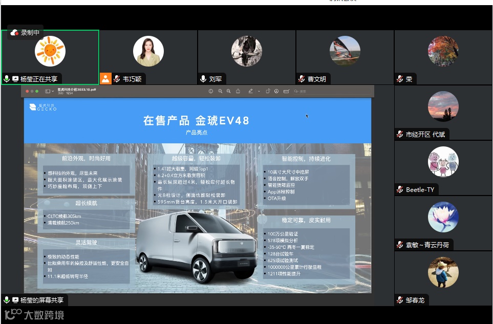493x324 pixels.
Task: Click the markup toolbar icon
Action: tap(276, 91)
